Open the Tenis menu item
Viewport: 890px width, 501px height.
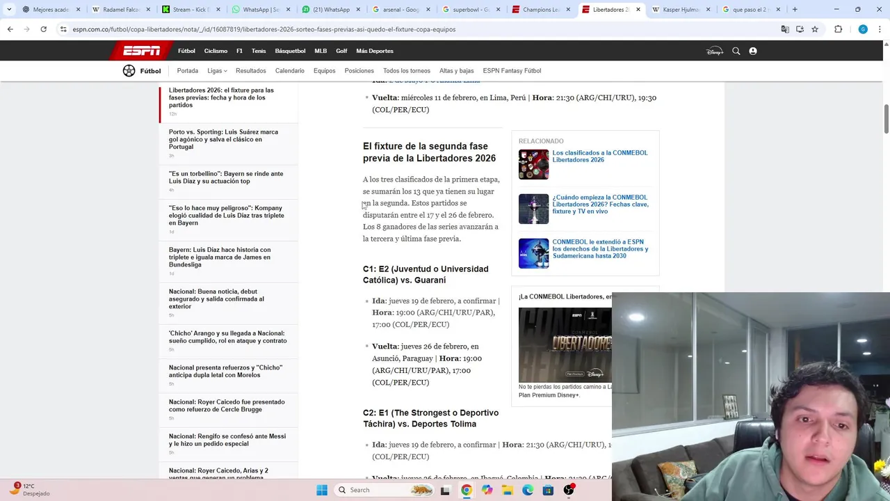259,51
